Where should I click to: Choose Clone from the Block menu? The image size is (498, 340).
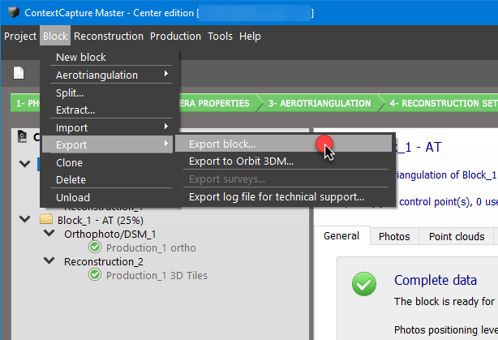(x=111, y=162)
